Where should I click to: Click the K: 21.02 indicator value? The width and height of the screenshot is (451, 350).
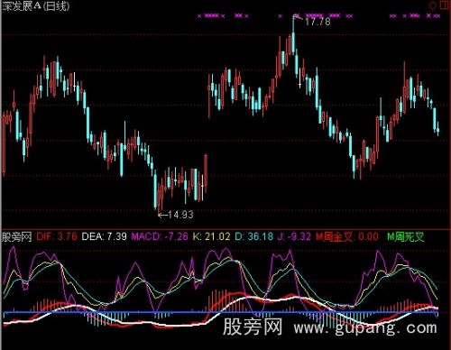[x=211, y=236]
